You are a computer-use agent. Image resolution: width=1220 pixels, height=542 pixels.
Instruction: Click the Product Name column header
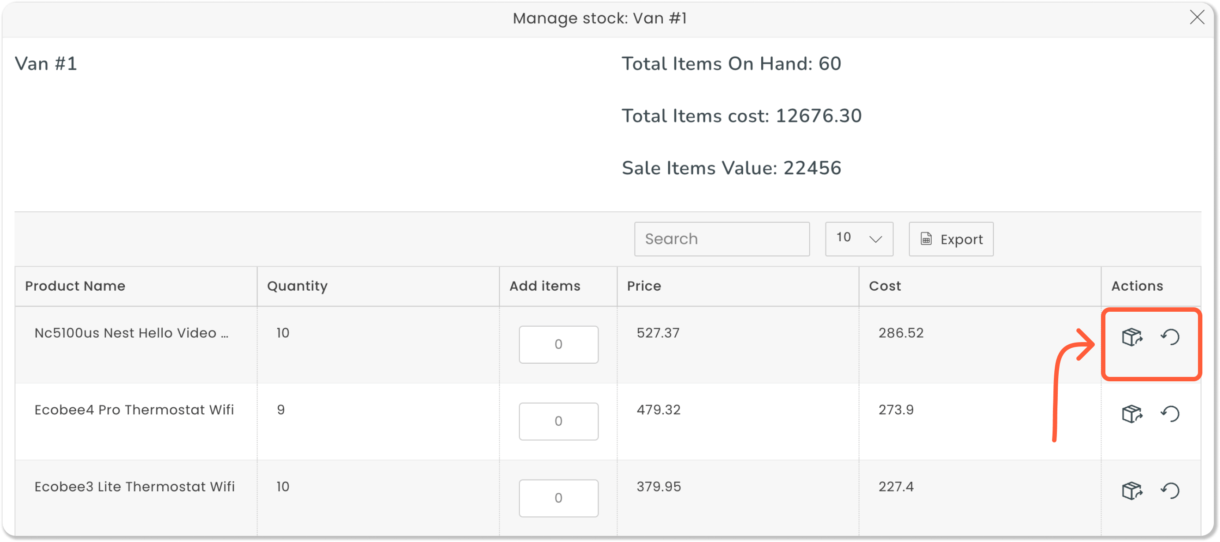pos(75,286)
